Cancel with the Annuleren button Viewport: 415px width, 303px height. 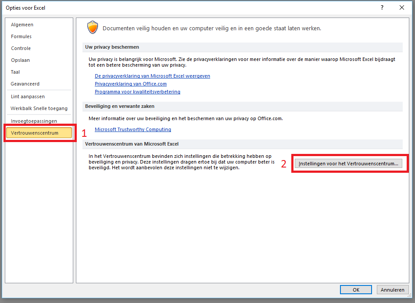pyautogui.click(x=392, y=290)
